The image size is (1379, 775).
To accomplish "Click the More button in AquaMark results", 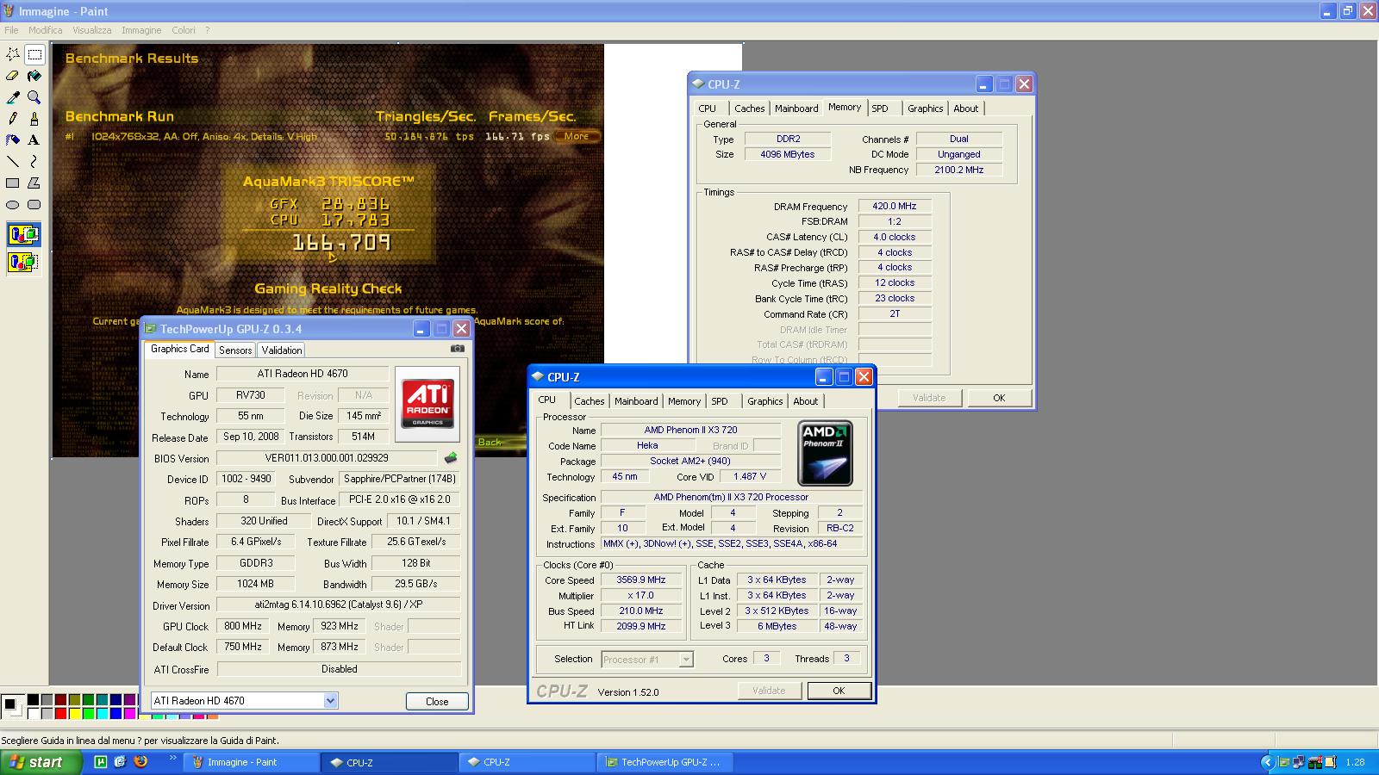I will pyautogui.click(x=577, y=136).
